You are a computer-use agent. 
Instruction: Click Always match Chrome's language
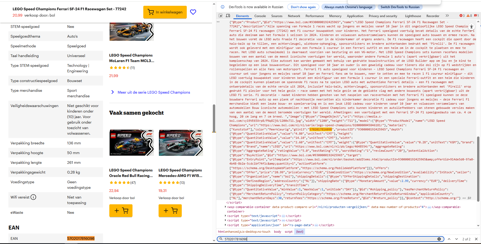tap(348, 7)
